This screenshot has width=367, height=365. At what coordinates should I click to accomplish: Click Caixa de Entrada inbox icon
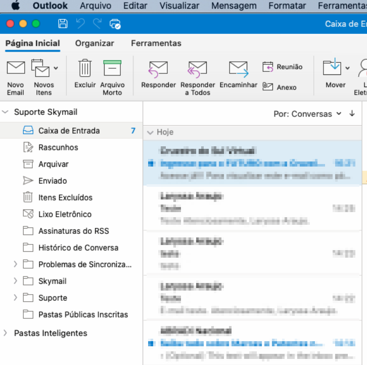pyautogui.click(x=28, y=130)
